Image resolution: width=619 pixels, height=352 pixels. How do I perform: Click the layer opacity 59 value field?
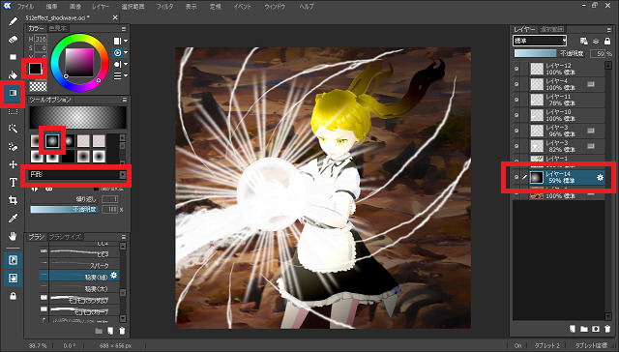click(x=598, y=53)
